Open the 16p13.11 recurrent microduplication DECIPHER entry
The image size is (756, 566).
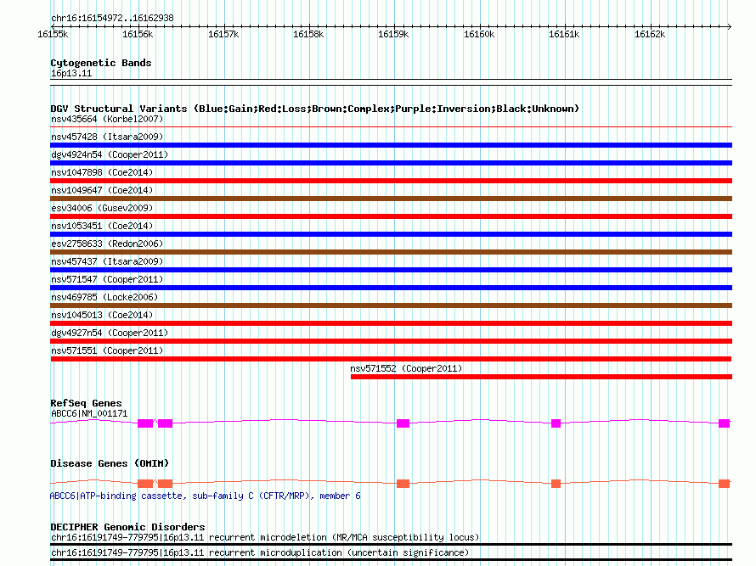coord(259,552)
